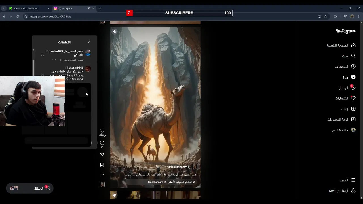Click the page scrollbar down arrow
This screenshot has width=363, height=204.
click(361, 198)
